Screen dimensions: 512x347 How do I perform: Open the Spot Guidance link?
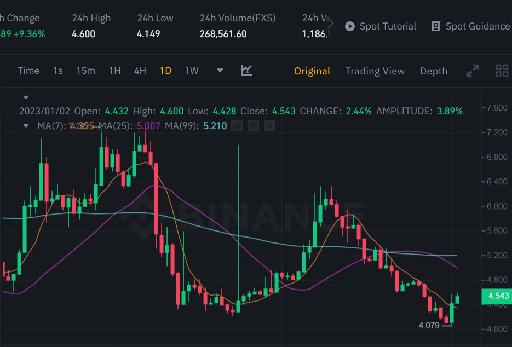click(478, 26)
